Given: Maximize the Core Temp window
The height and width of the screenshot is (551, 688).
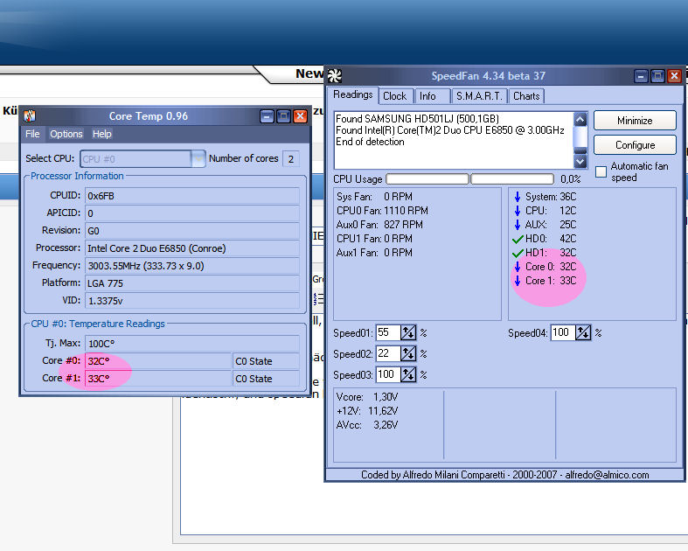Looking at the screenshot, I should click(283, 116).
